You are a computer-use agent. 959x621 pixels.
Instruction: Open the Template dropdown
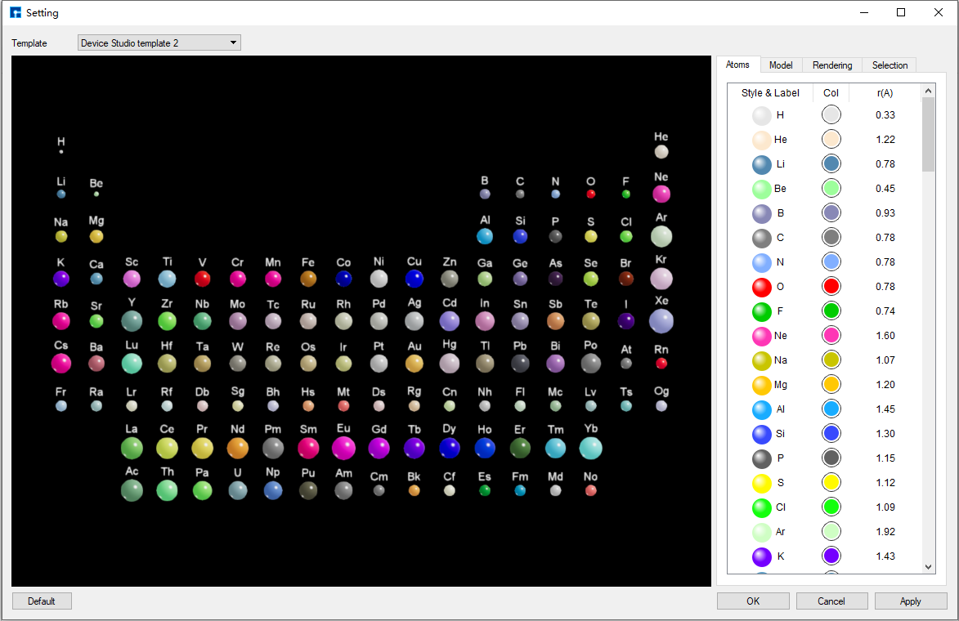(x=159, y=42)
